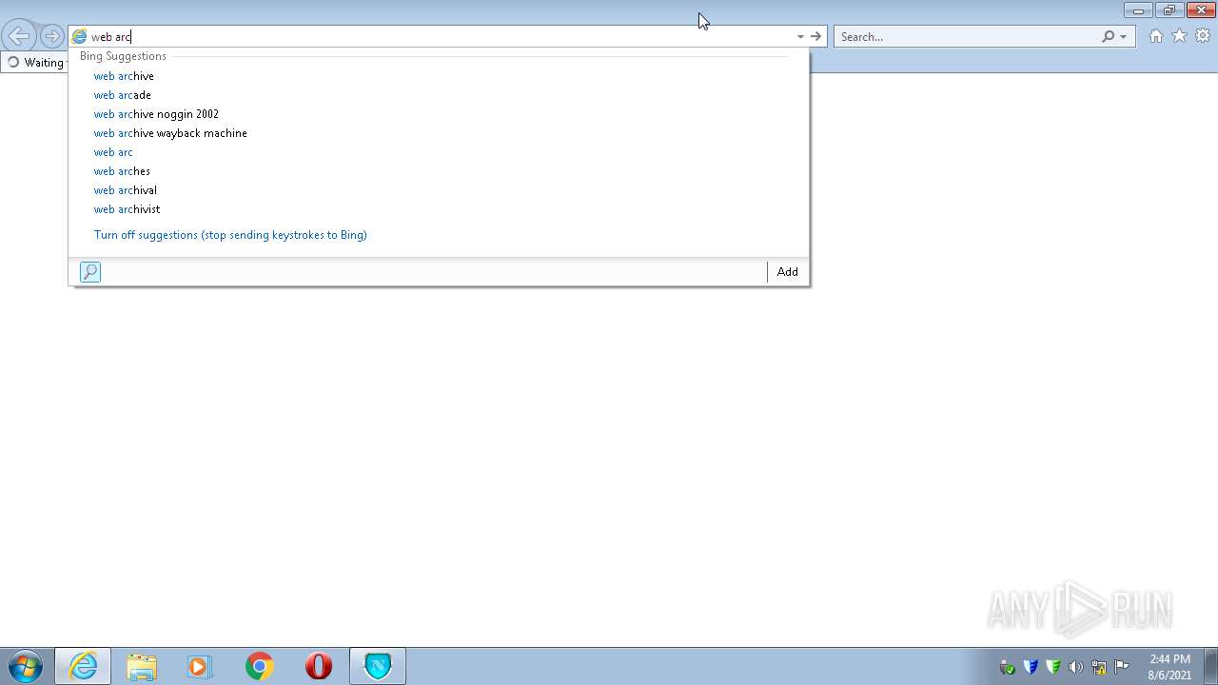This screenshot has width=1218, height=685.
Task: Click the shield 'N' app taskbar icon
Action: [x=378, y=666]
